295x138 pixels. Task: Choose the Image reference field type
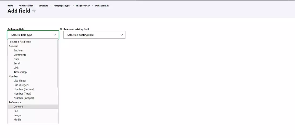pyautogui.click(x=17, y=116)
